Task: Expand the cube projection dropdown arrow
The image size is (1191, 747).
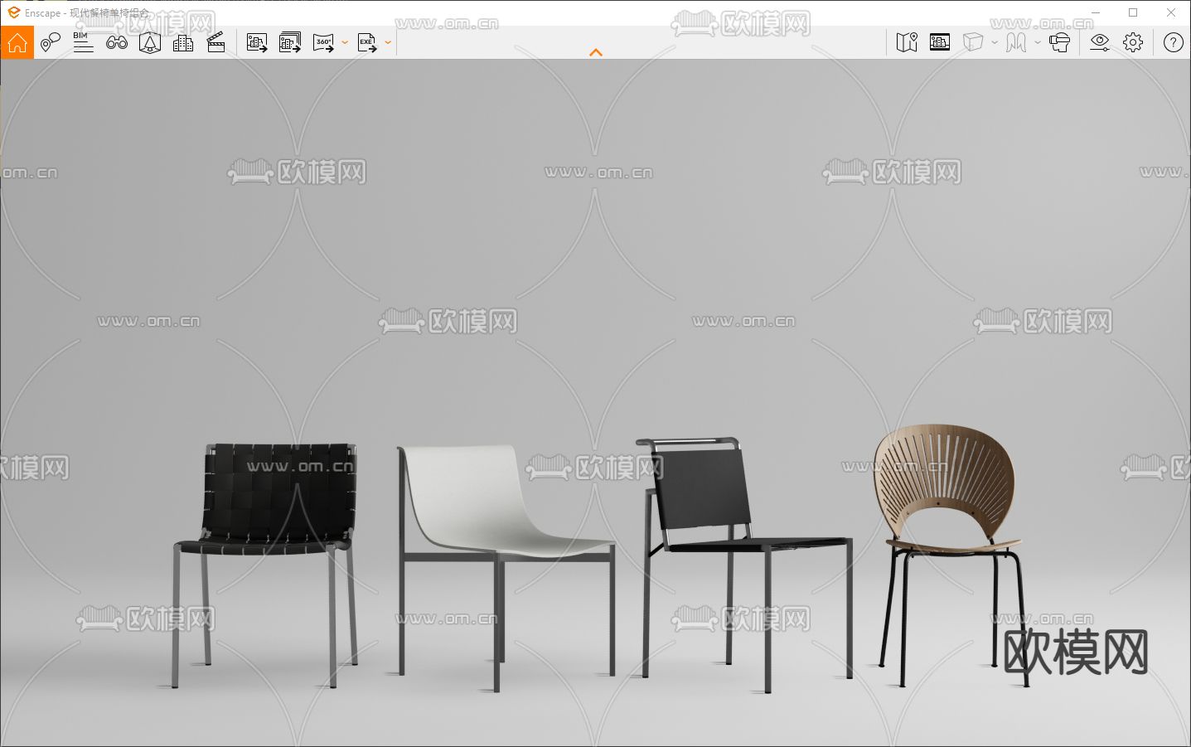Action: click(995, 42)
